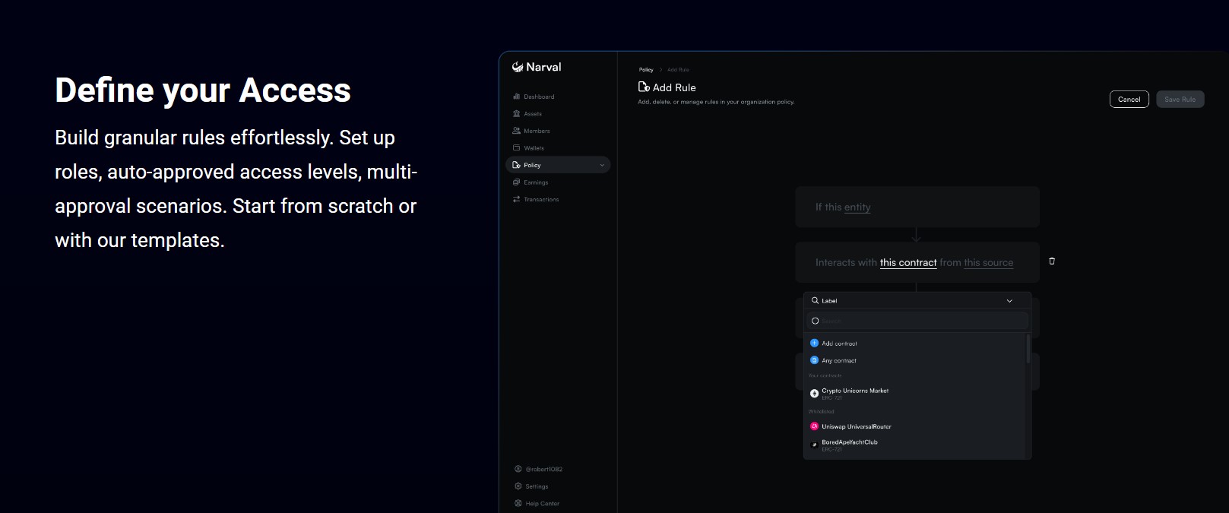Open the Label dropdown chevron
The image size is (1229, 513).
click(x=1009, y=301)
